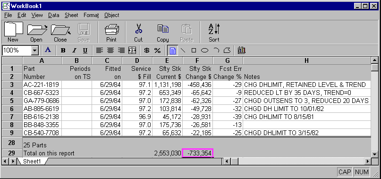Open the Data menu
The image size is (381, 179).
click(54, 15)
